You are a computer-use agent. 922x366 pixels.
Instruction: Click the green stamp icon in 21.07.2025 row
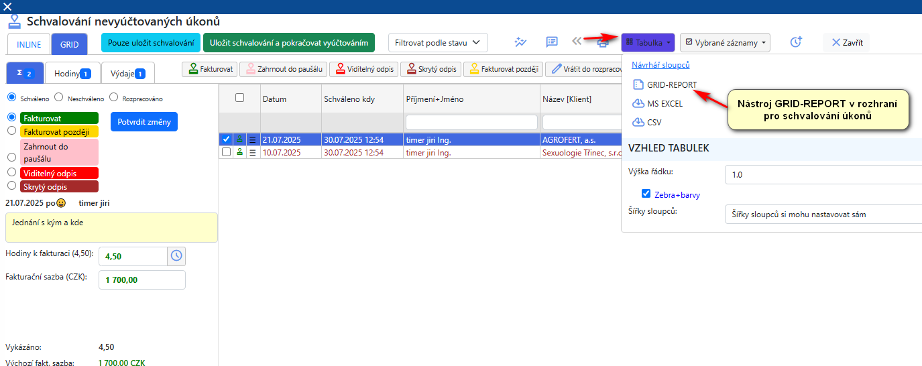pos(239,139)
